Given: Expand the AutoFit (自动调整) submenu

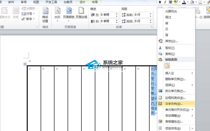Looking at the screenshot, I should click(176, 116).
